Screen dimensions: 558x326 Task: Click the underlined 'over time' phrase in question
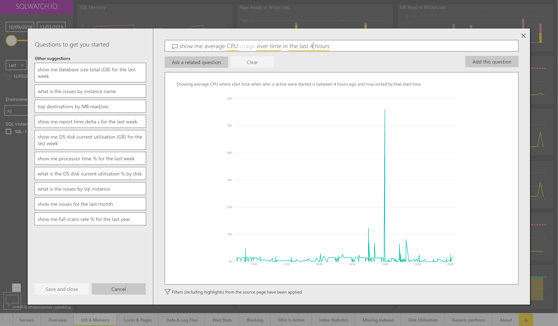tap(269, 46)
